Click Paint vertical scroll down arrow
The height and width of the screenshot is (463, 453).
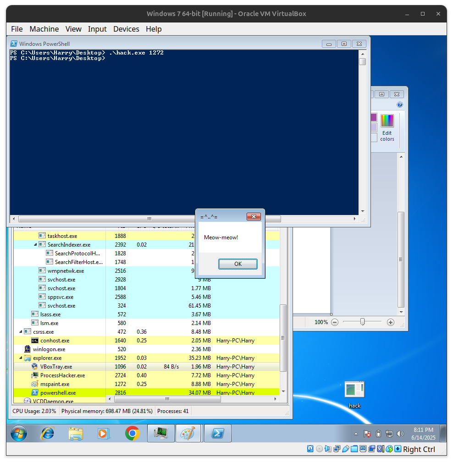pyautogui.click(x=401, y=312)
